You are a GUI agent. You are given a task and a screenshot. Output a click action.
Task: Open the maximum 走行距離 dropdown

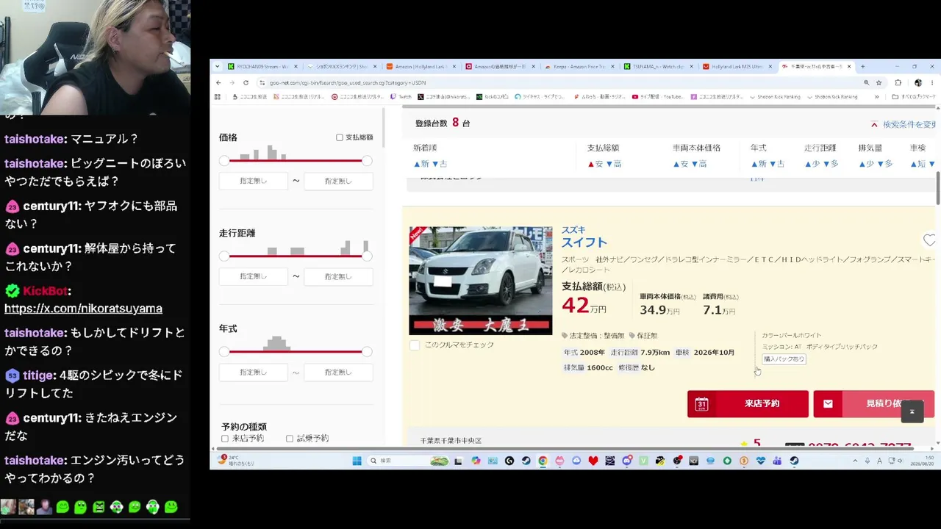pos(338,276)
